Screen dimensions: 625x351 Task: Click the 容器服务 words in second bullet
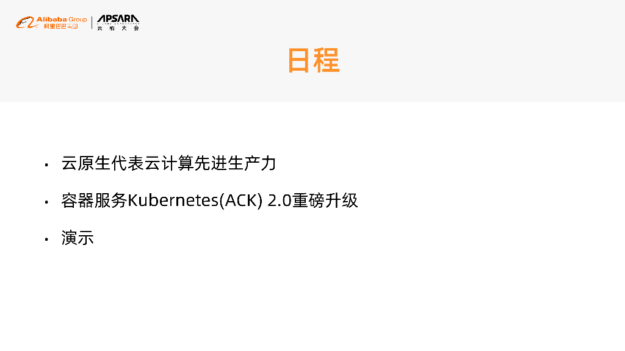click(94, 200)
